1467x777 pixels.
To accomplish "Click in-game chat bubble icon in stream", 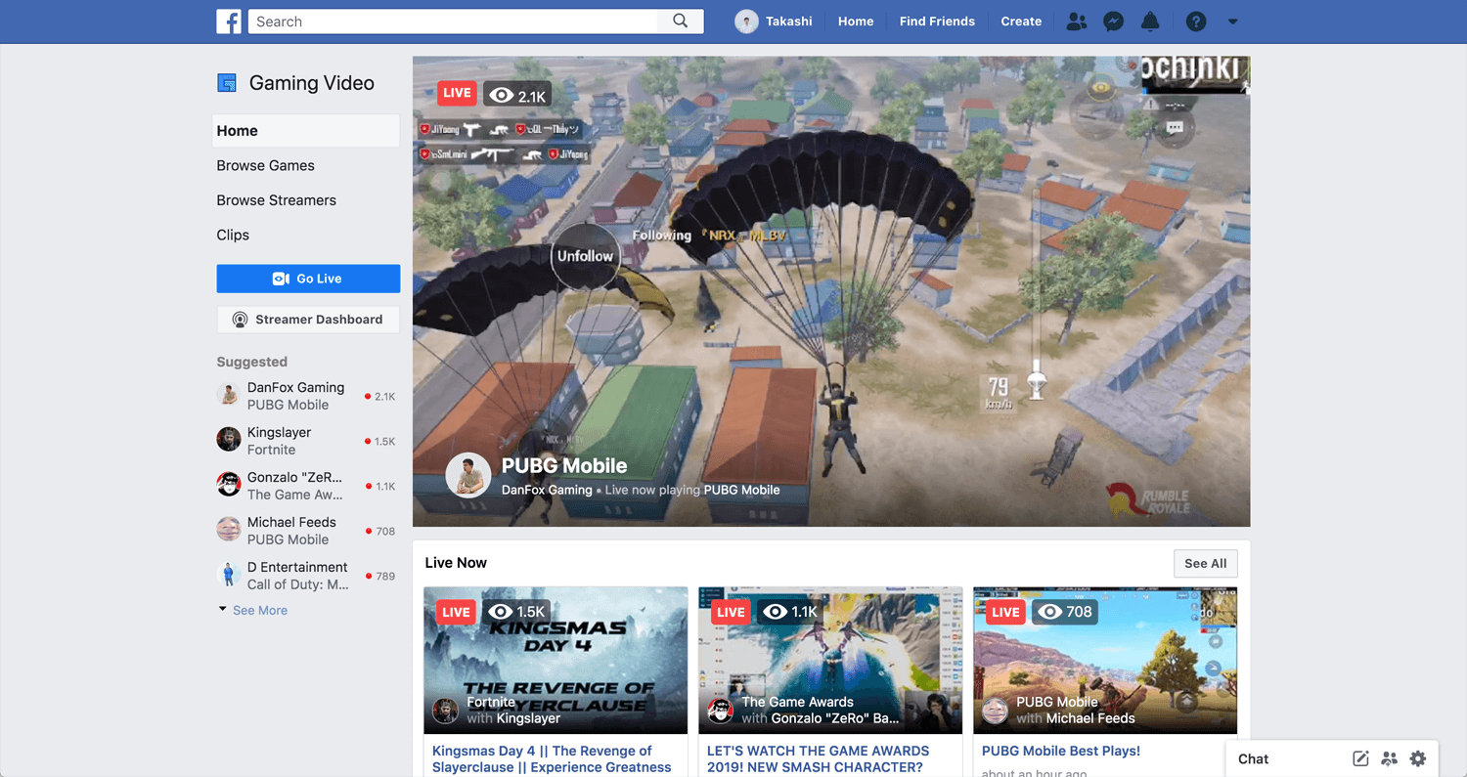I will [x=1175, y=128].
